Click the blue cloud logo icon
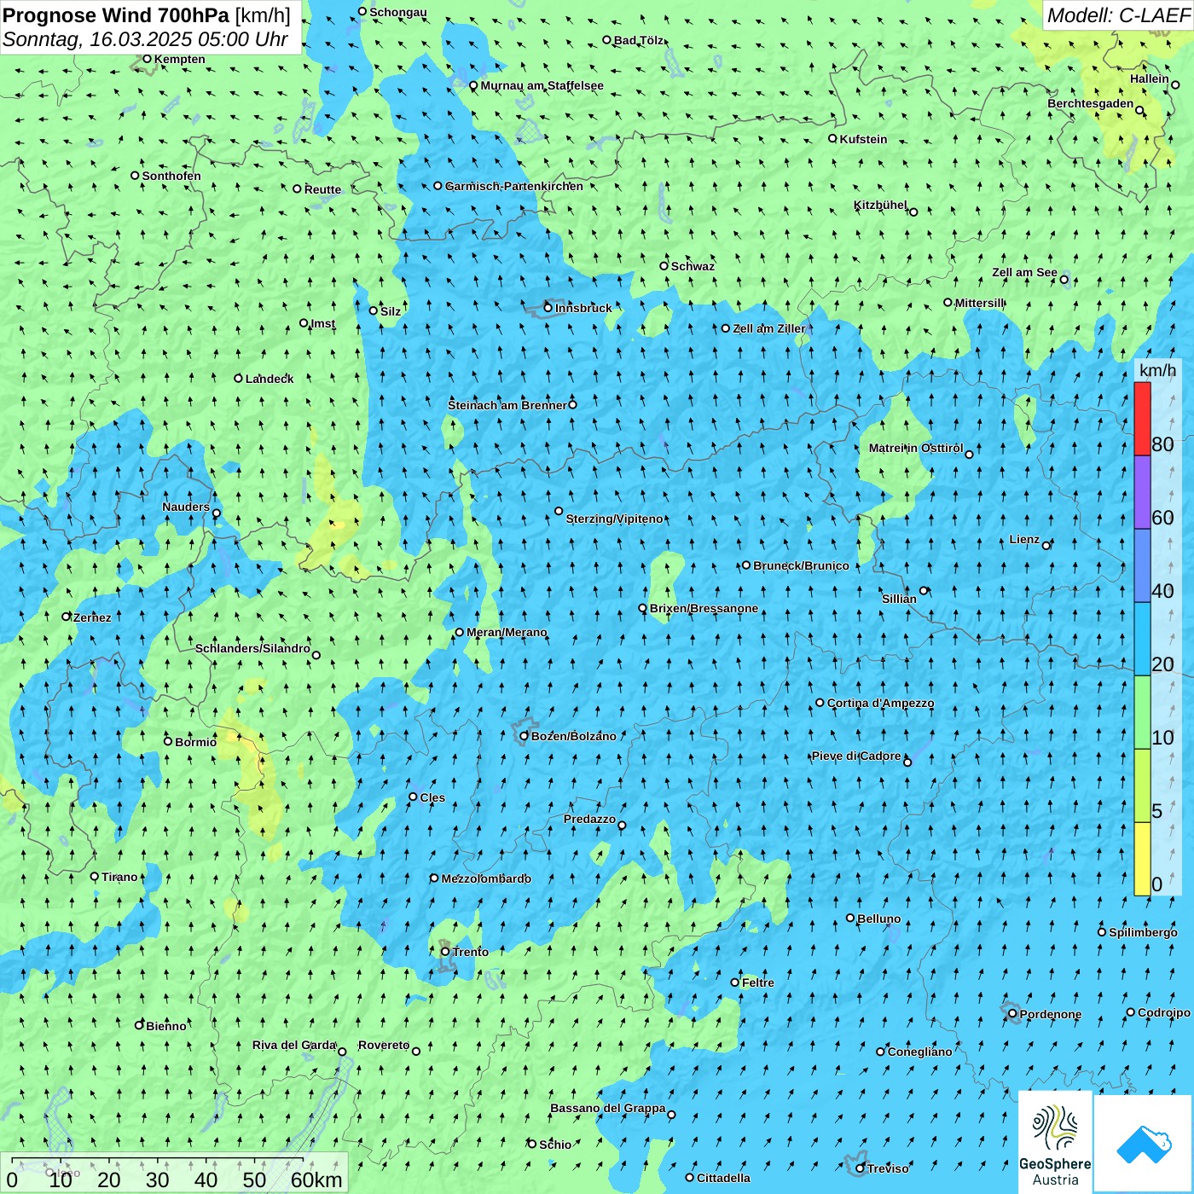Viewport: 1194px width, 1194px height. point(1144,1144)
